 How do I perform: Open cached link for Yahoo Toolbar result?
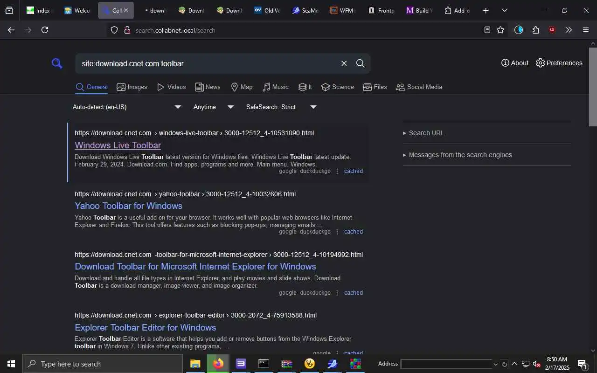coord(354,232)
